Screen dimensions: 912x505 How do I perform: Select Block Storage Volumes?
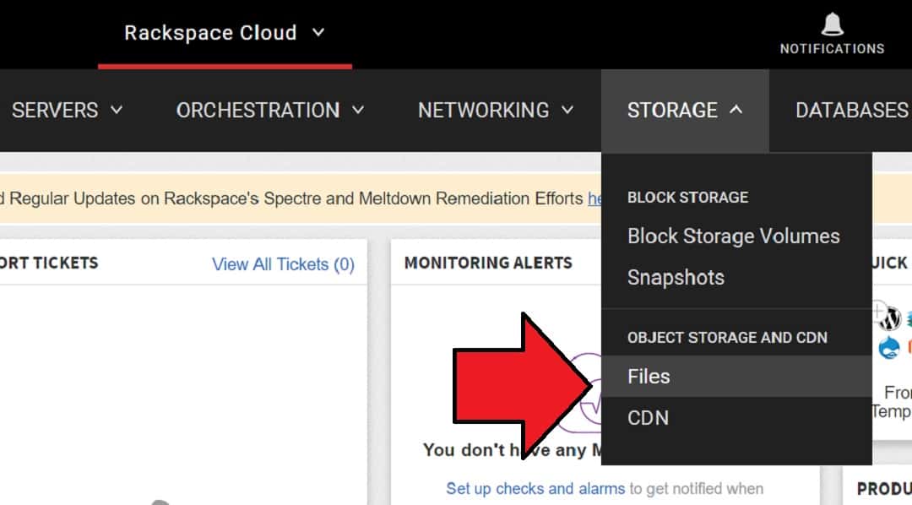pyautogui.click(x=734, y=236)
